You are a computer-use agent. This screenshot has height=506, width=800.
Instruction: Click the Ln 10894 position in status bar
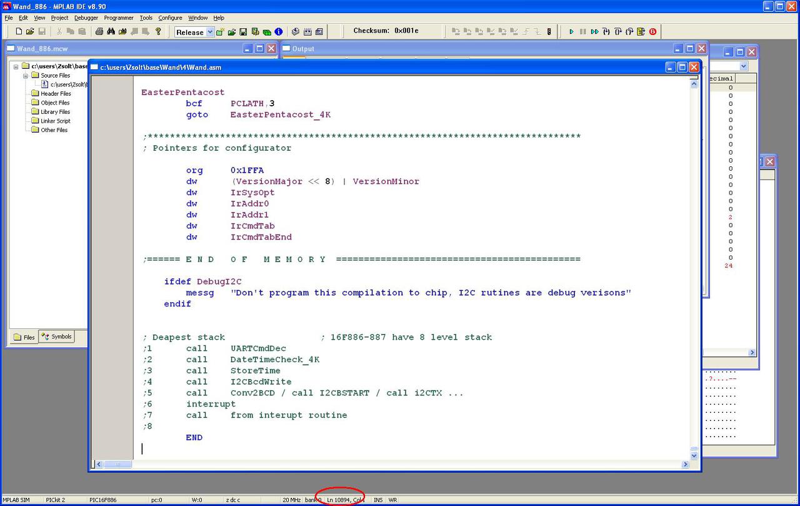click(346, 500)
